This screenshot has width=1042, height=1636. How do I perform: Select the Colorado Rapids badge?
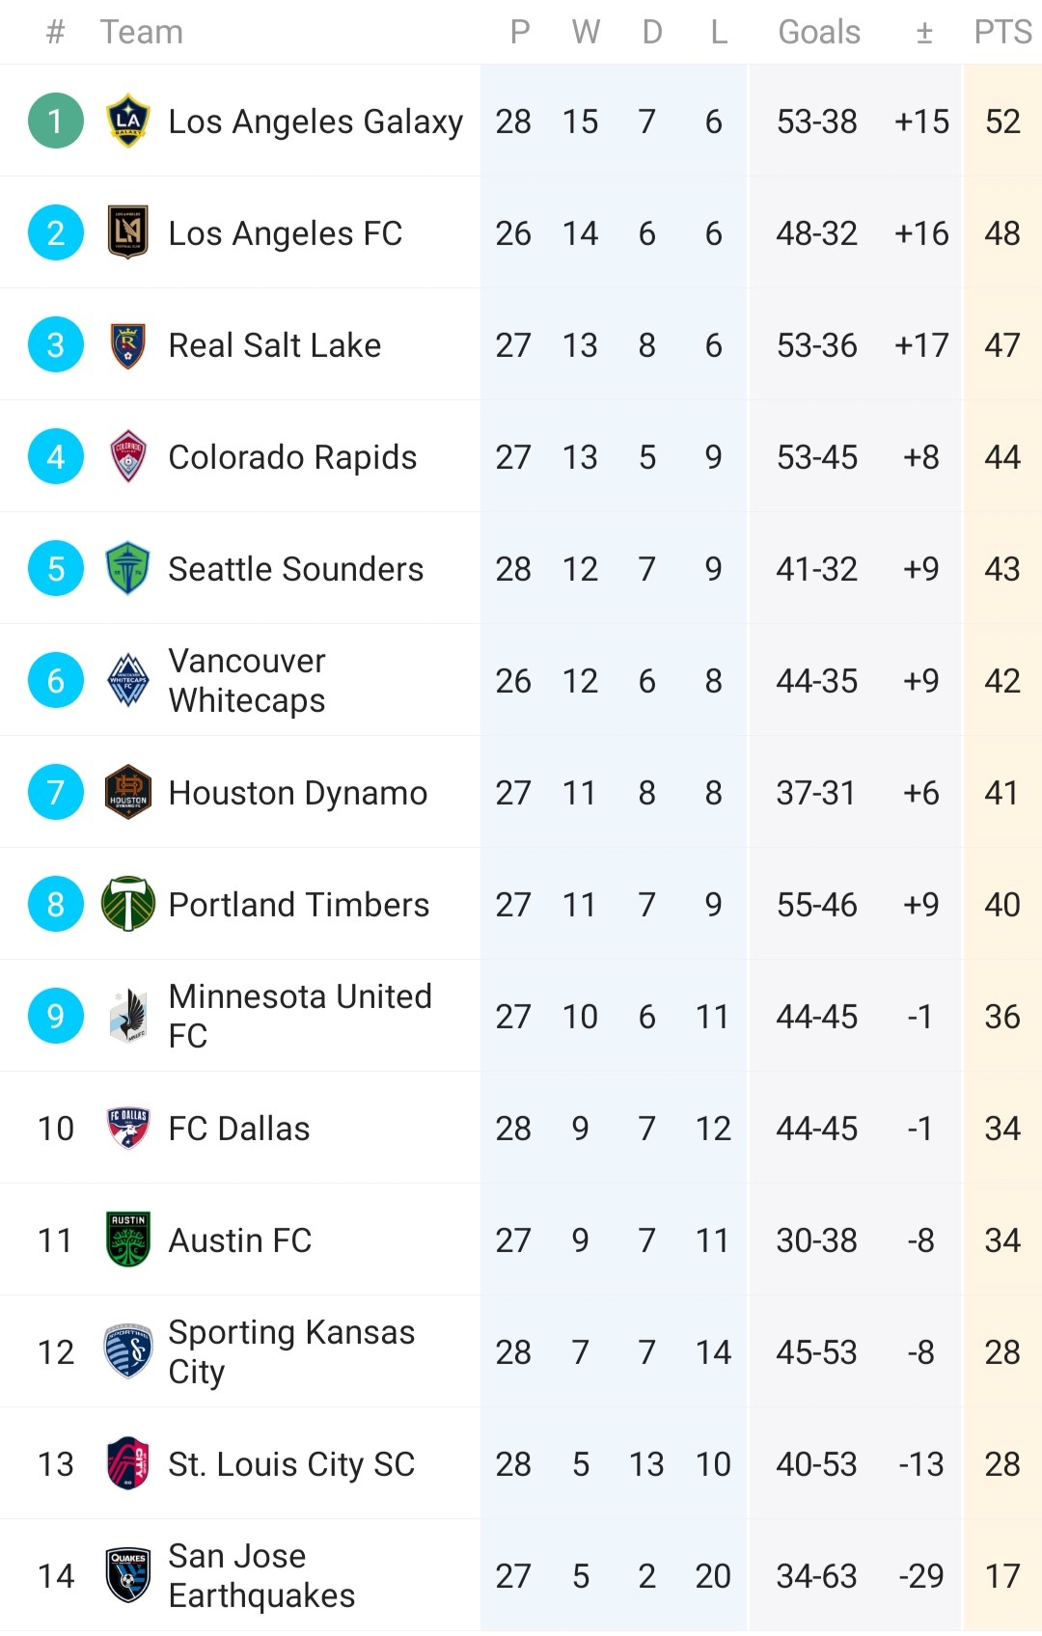(x=128, y=456)
